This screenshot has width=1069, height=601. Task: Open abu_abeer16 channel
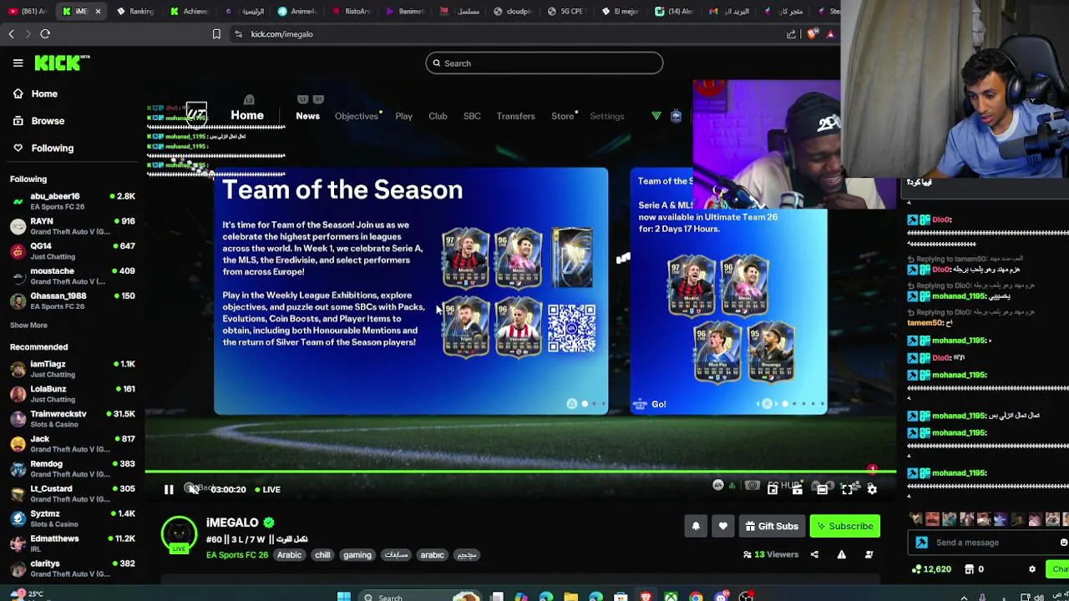(x=72, y=201)
